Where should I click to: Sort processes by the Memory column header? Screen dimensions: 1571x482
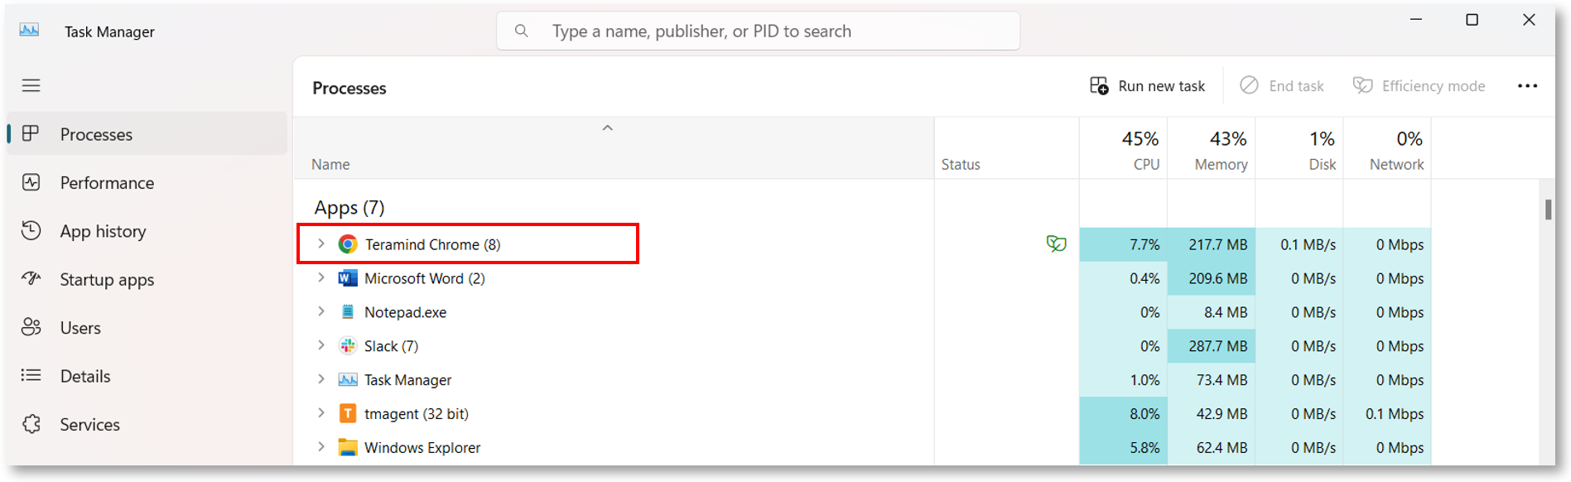tap(1212, 148)
